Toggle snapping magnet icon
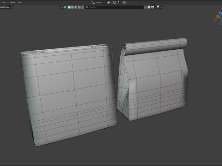222x166 pixels. tap(114, 3)
